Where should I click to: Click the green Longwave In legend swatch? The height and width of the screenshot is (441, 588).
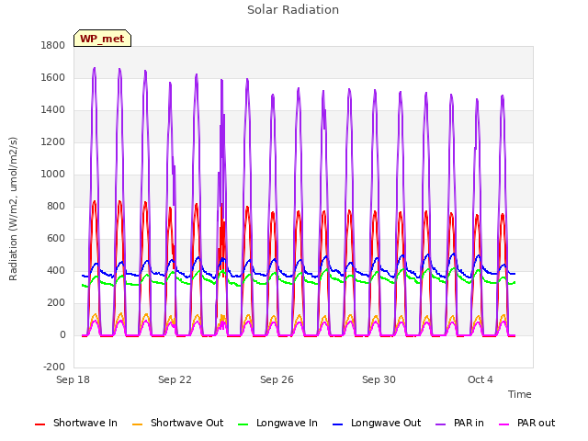pos(243,424)
